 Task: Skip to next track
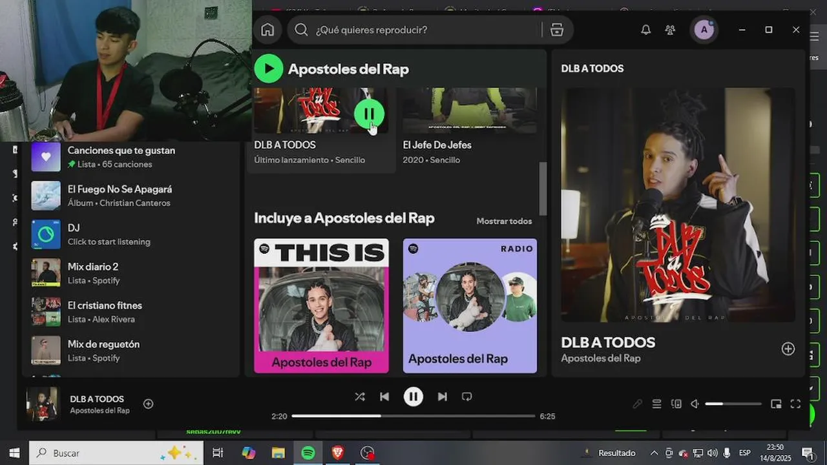(442, 397)
